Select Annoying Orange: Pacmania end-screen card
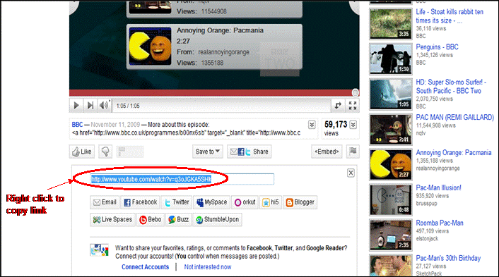The height and width of the screenshot is (277, 499). pos(214,47)
